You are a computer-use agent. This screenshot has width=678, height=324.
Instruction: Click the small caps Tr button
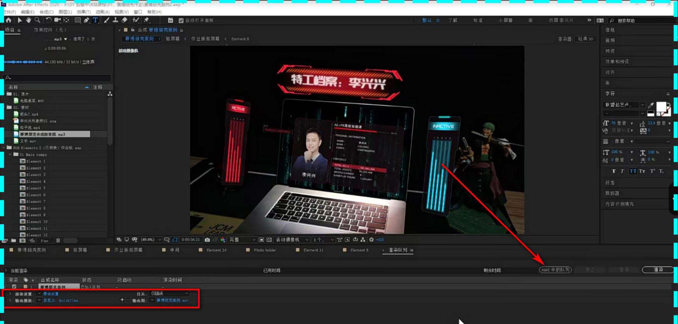pyautogui.click(x=642, y=171)
